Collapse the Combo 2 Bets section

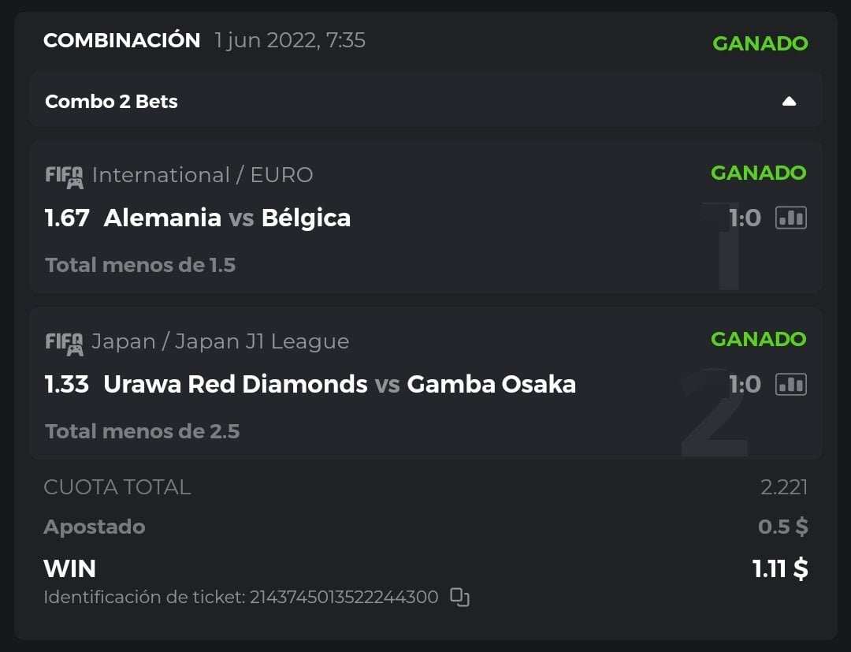click(789, 101)
